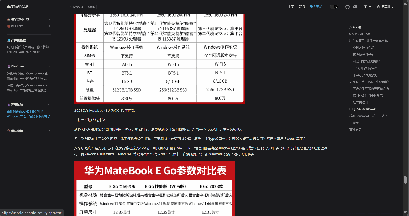Open the 华为MateBook E Go参数对比表 image

pyautogui.click(x=154, y=188)
